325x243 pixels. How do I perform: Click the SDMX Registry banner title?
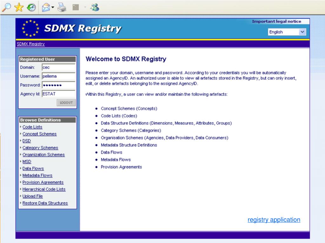pyautogui.click(x=83, y=28)
